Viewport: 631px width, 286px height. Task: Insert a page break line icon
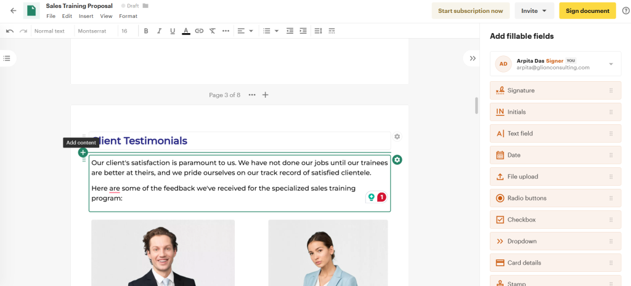(332, 31)
